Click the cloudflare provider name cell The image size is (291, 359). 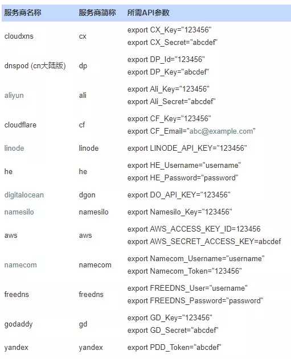click(21, 125)
